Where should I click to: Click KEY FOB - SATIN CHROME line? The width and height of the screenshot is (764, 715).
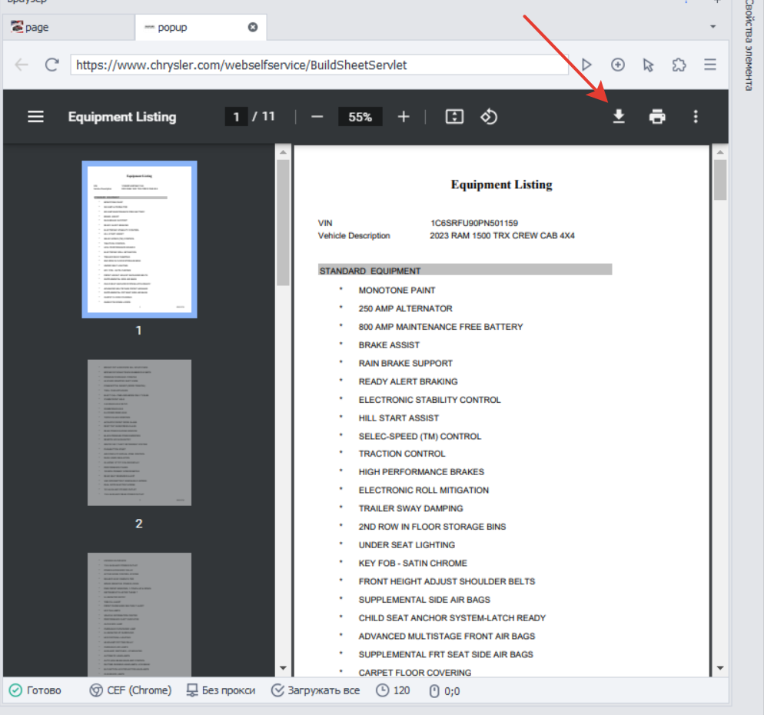point(413,563)
